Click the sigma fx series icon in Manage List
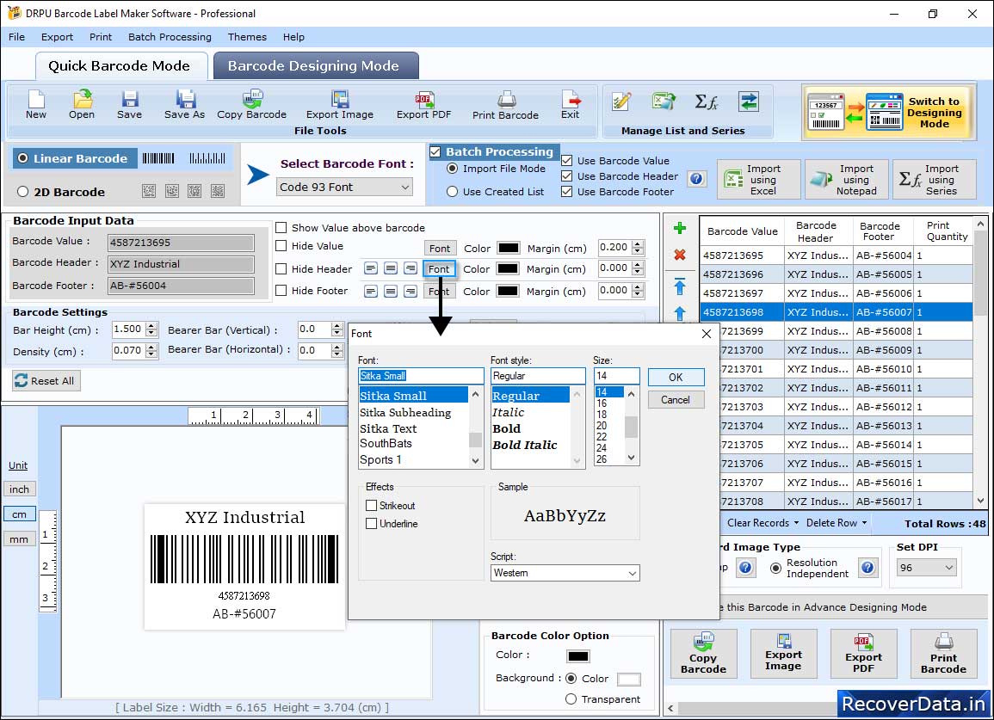Viewport: 994px width, 720px height. click(x=707, y=102)
